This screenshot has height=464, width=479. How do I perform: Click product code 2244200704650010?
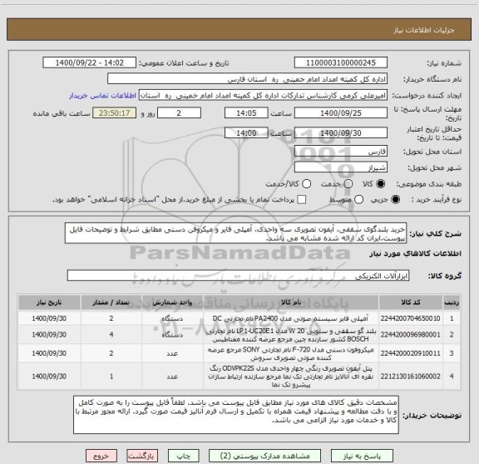point(410,318)
